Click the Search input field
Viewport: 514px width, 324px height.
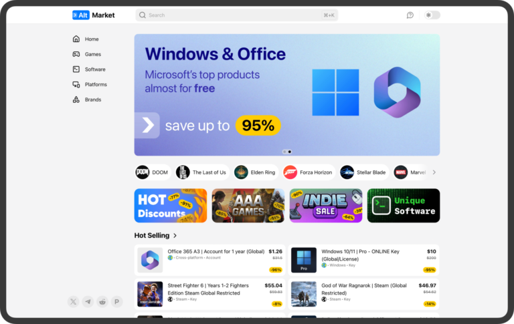(237, 15)
